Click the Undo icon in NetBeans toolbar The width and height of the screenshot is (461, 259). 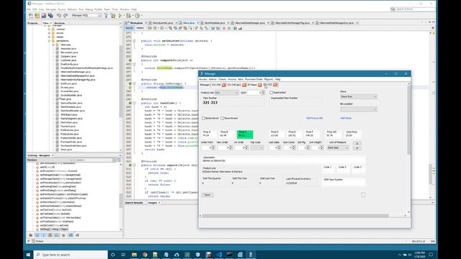(x=59, y=16)
